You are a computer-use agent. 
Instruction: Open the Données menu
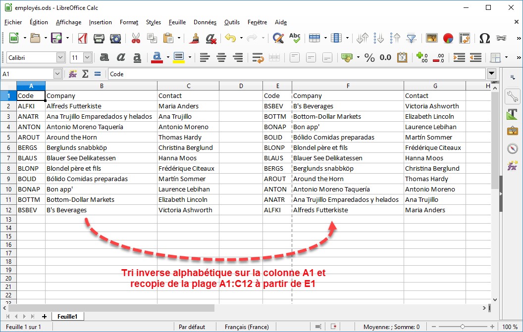[205, 22]
